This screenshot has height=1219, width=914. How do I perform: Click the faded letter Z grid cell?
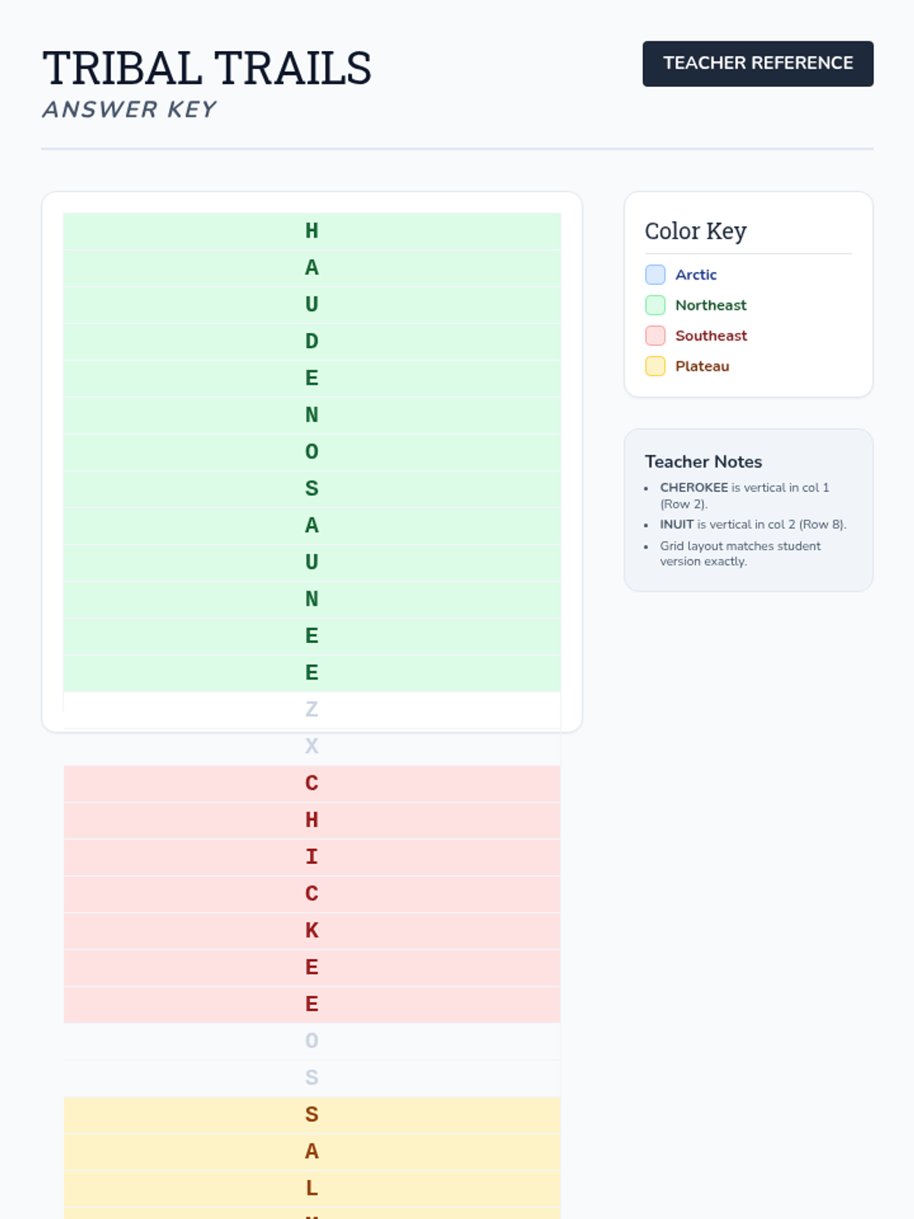(312, 709)
